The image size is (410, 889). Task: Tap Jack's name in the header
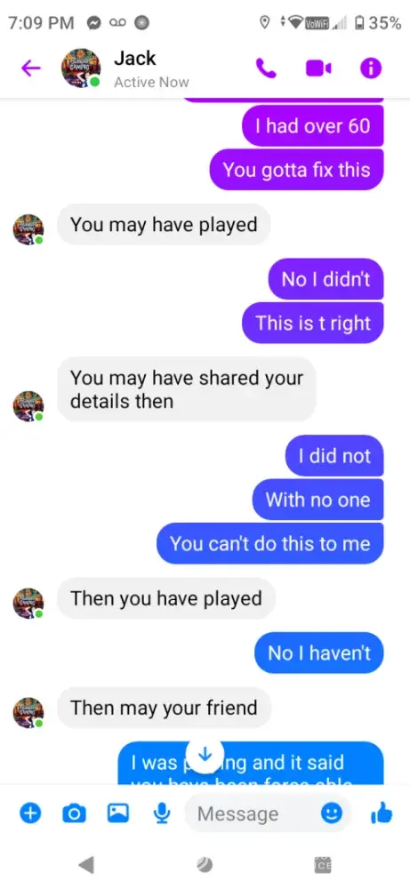pyautogui.click(x=135, y=58)
